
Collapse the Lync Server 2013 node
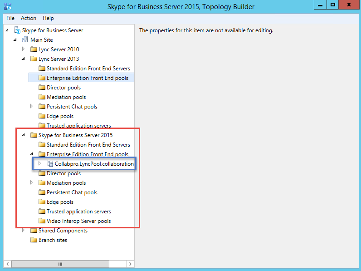point(23,59)
